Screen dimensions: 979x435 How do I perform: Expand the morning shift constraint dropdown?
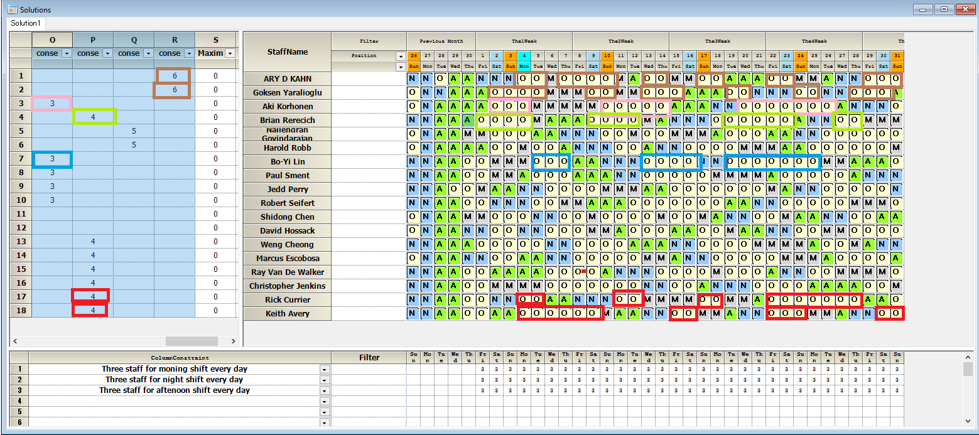325,369
